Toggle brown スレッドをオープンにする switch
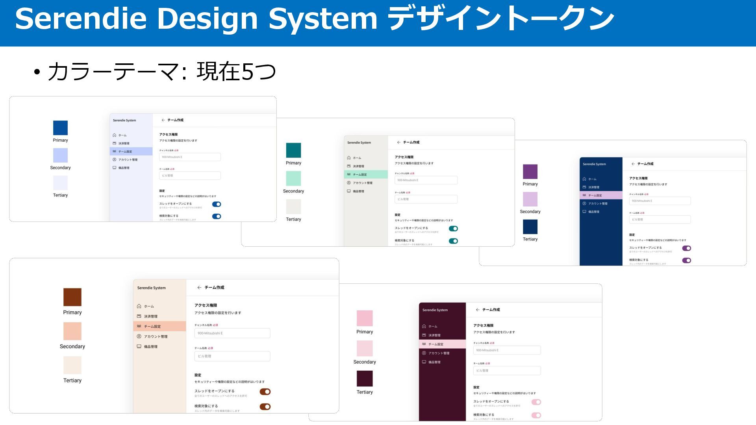Image resolution: width=756 pixels, height=425 pixels. coord(265,392)
